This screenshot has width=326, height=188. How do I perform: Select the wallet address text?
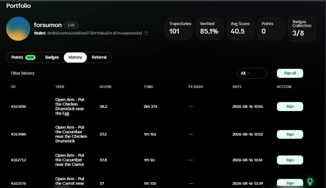tap(94, 33)
